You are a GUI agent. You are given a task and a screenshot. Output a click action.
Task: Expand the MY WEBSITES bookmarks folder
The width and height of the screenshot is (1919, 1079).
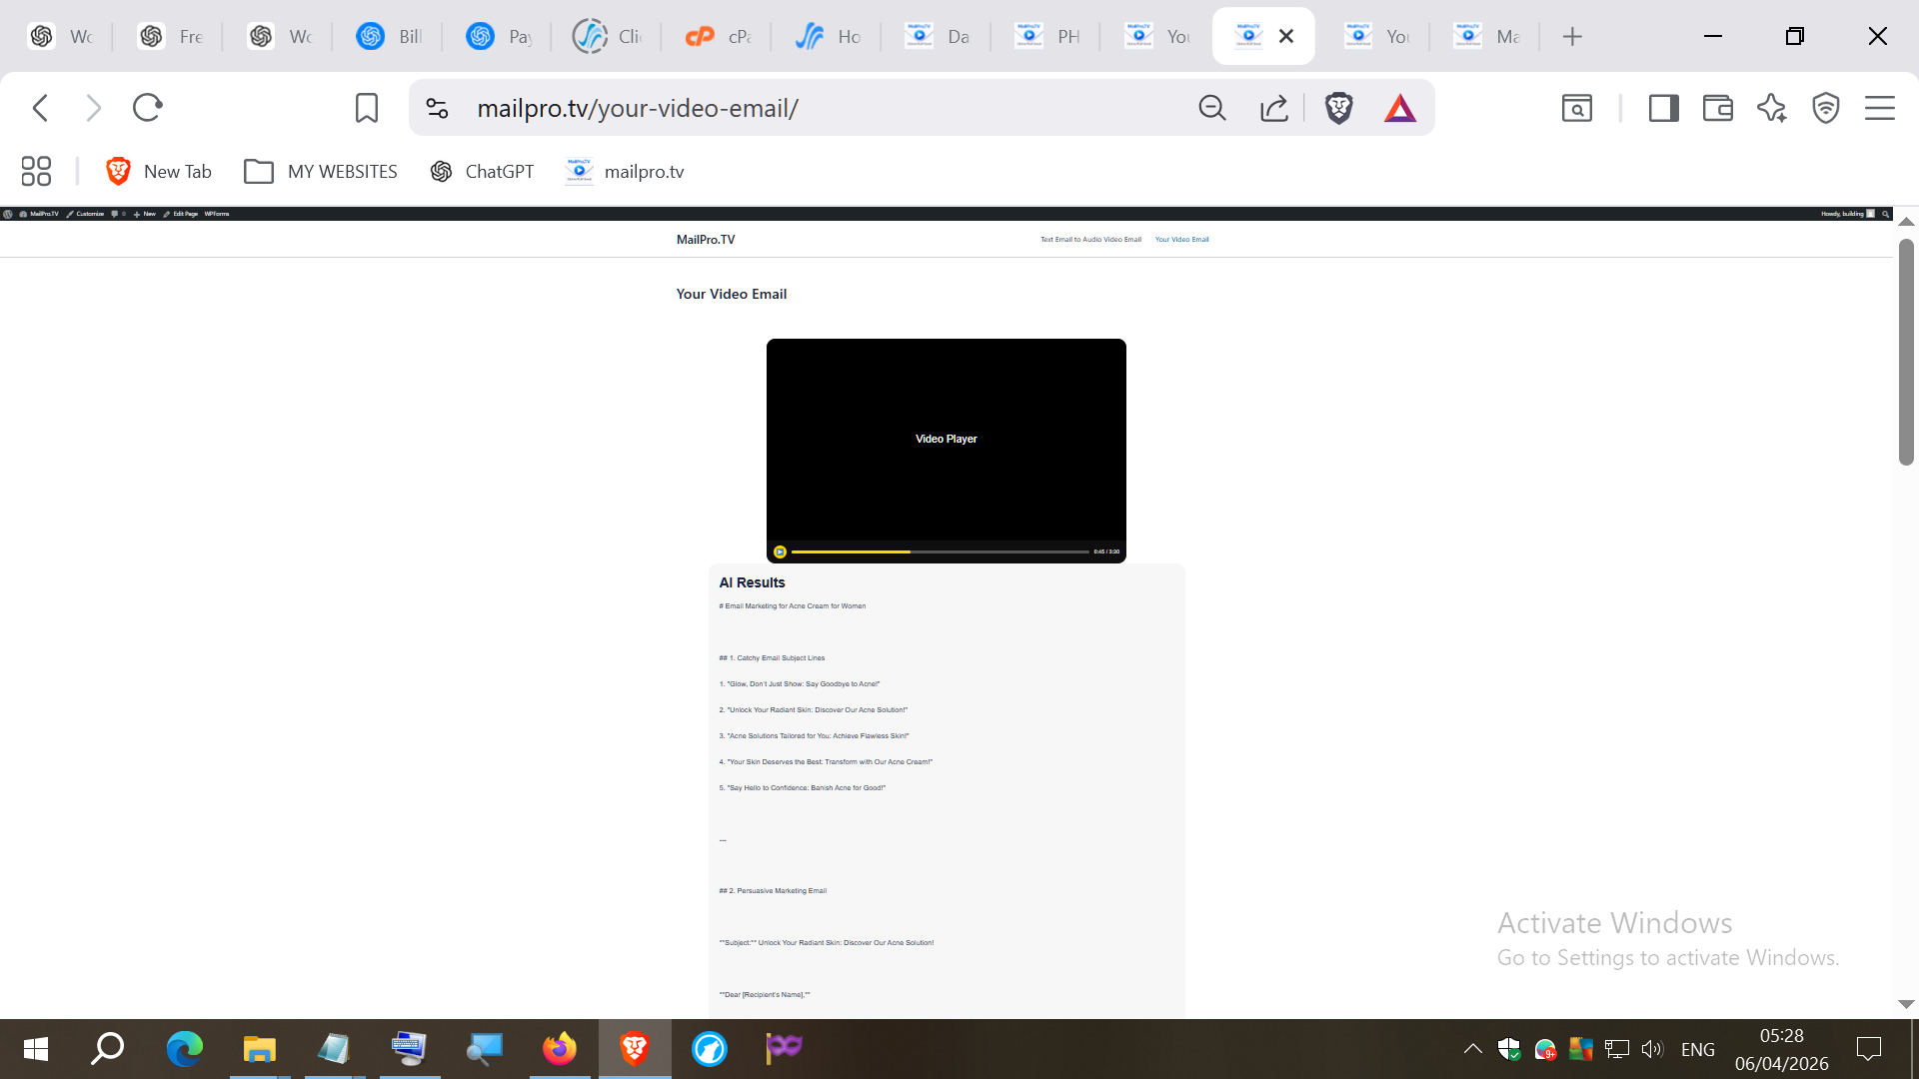click(x=321, y=172)
